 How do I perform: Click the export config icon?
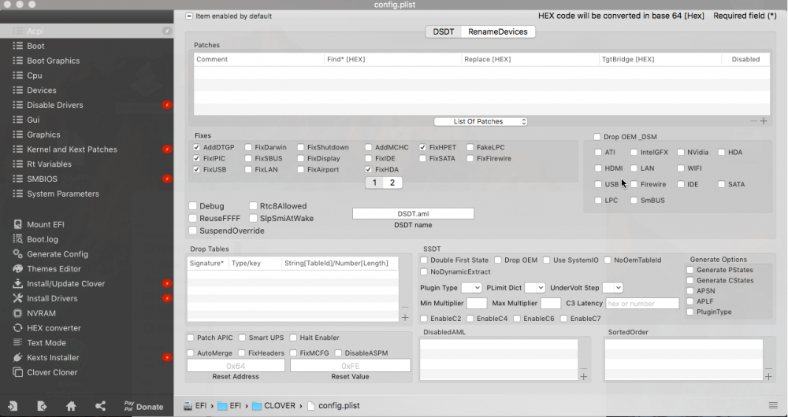click(x=42, y=406)
